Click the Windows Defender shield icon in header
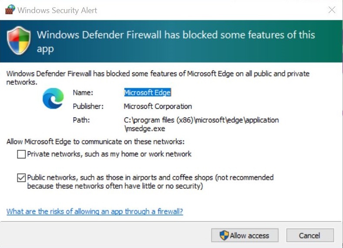 pyautogui.click(x=19, y=41)
